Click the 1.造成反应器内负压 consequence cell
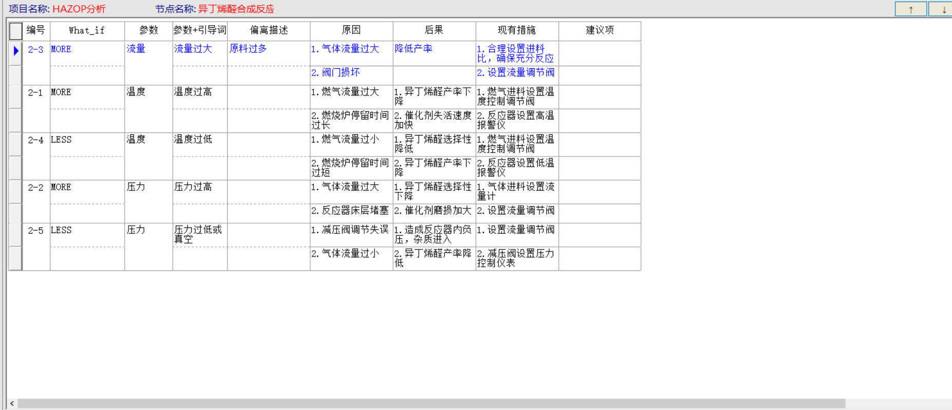Viewport: 952px width, 410px height. tap(434, 235)
